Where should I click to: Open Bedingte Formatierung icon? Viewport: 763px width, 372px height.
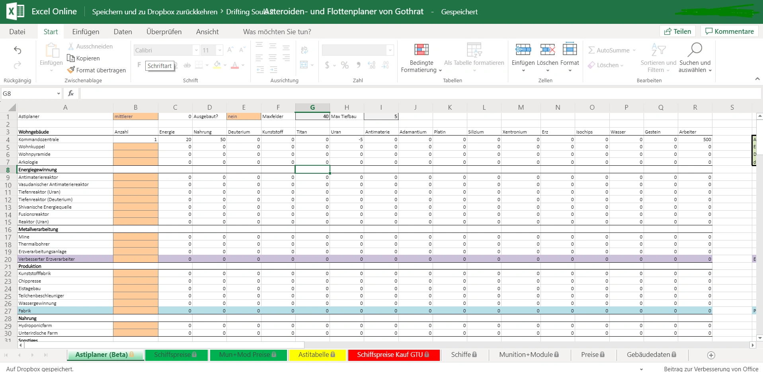(421, 50)
